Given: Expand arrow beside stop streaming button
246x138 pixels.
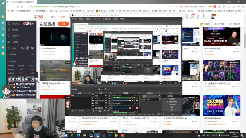Looking at the screenshot, I should (180, 96).
